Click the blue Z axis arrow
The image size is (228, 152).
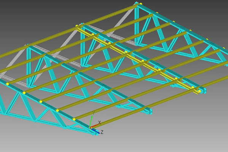(x=97, y=131)
